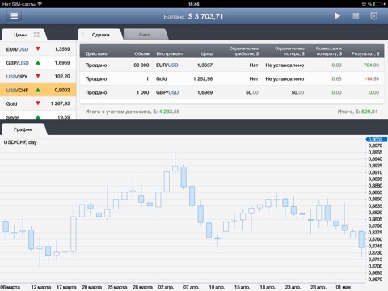Select highlighted USD/CHF price row

pos(38,90)
